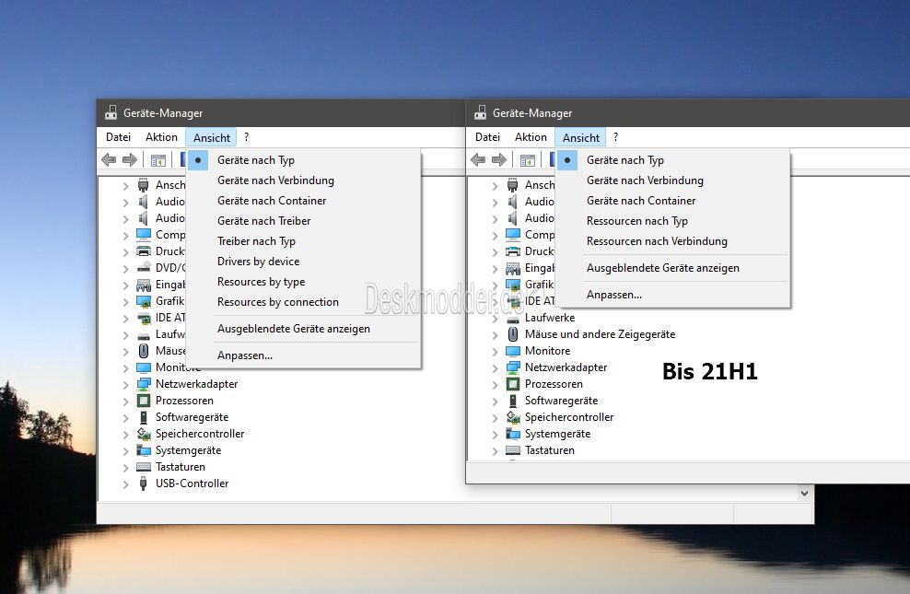Click Tastaturen keyboard icon in right window
This screenshot has width=910, height=594.
pyautogui.click(x=513, y=450)
